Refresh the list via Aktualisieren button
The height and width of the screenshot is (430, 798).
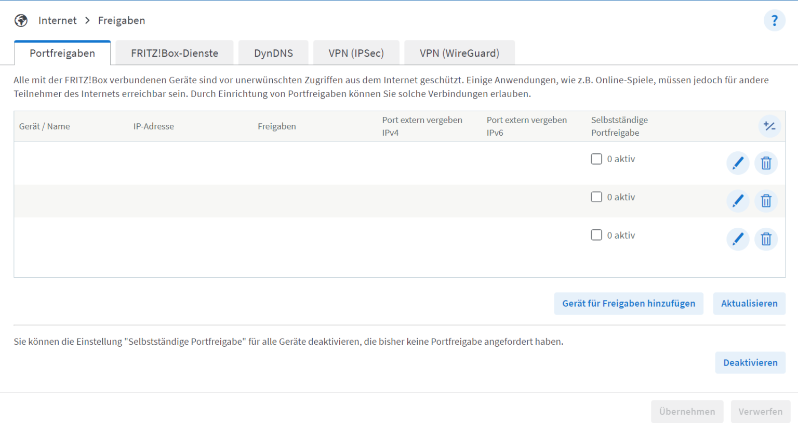(749, 304)
